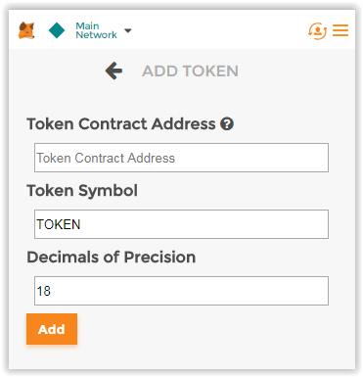Click the orange Add button

pyautogui.click(x=52, y=329)
